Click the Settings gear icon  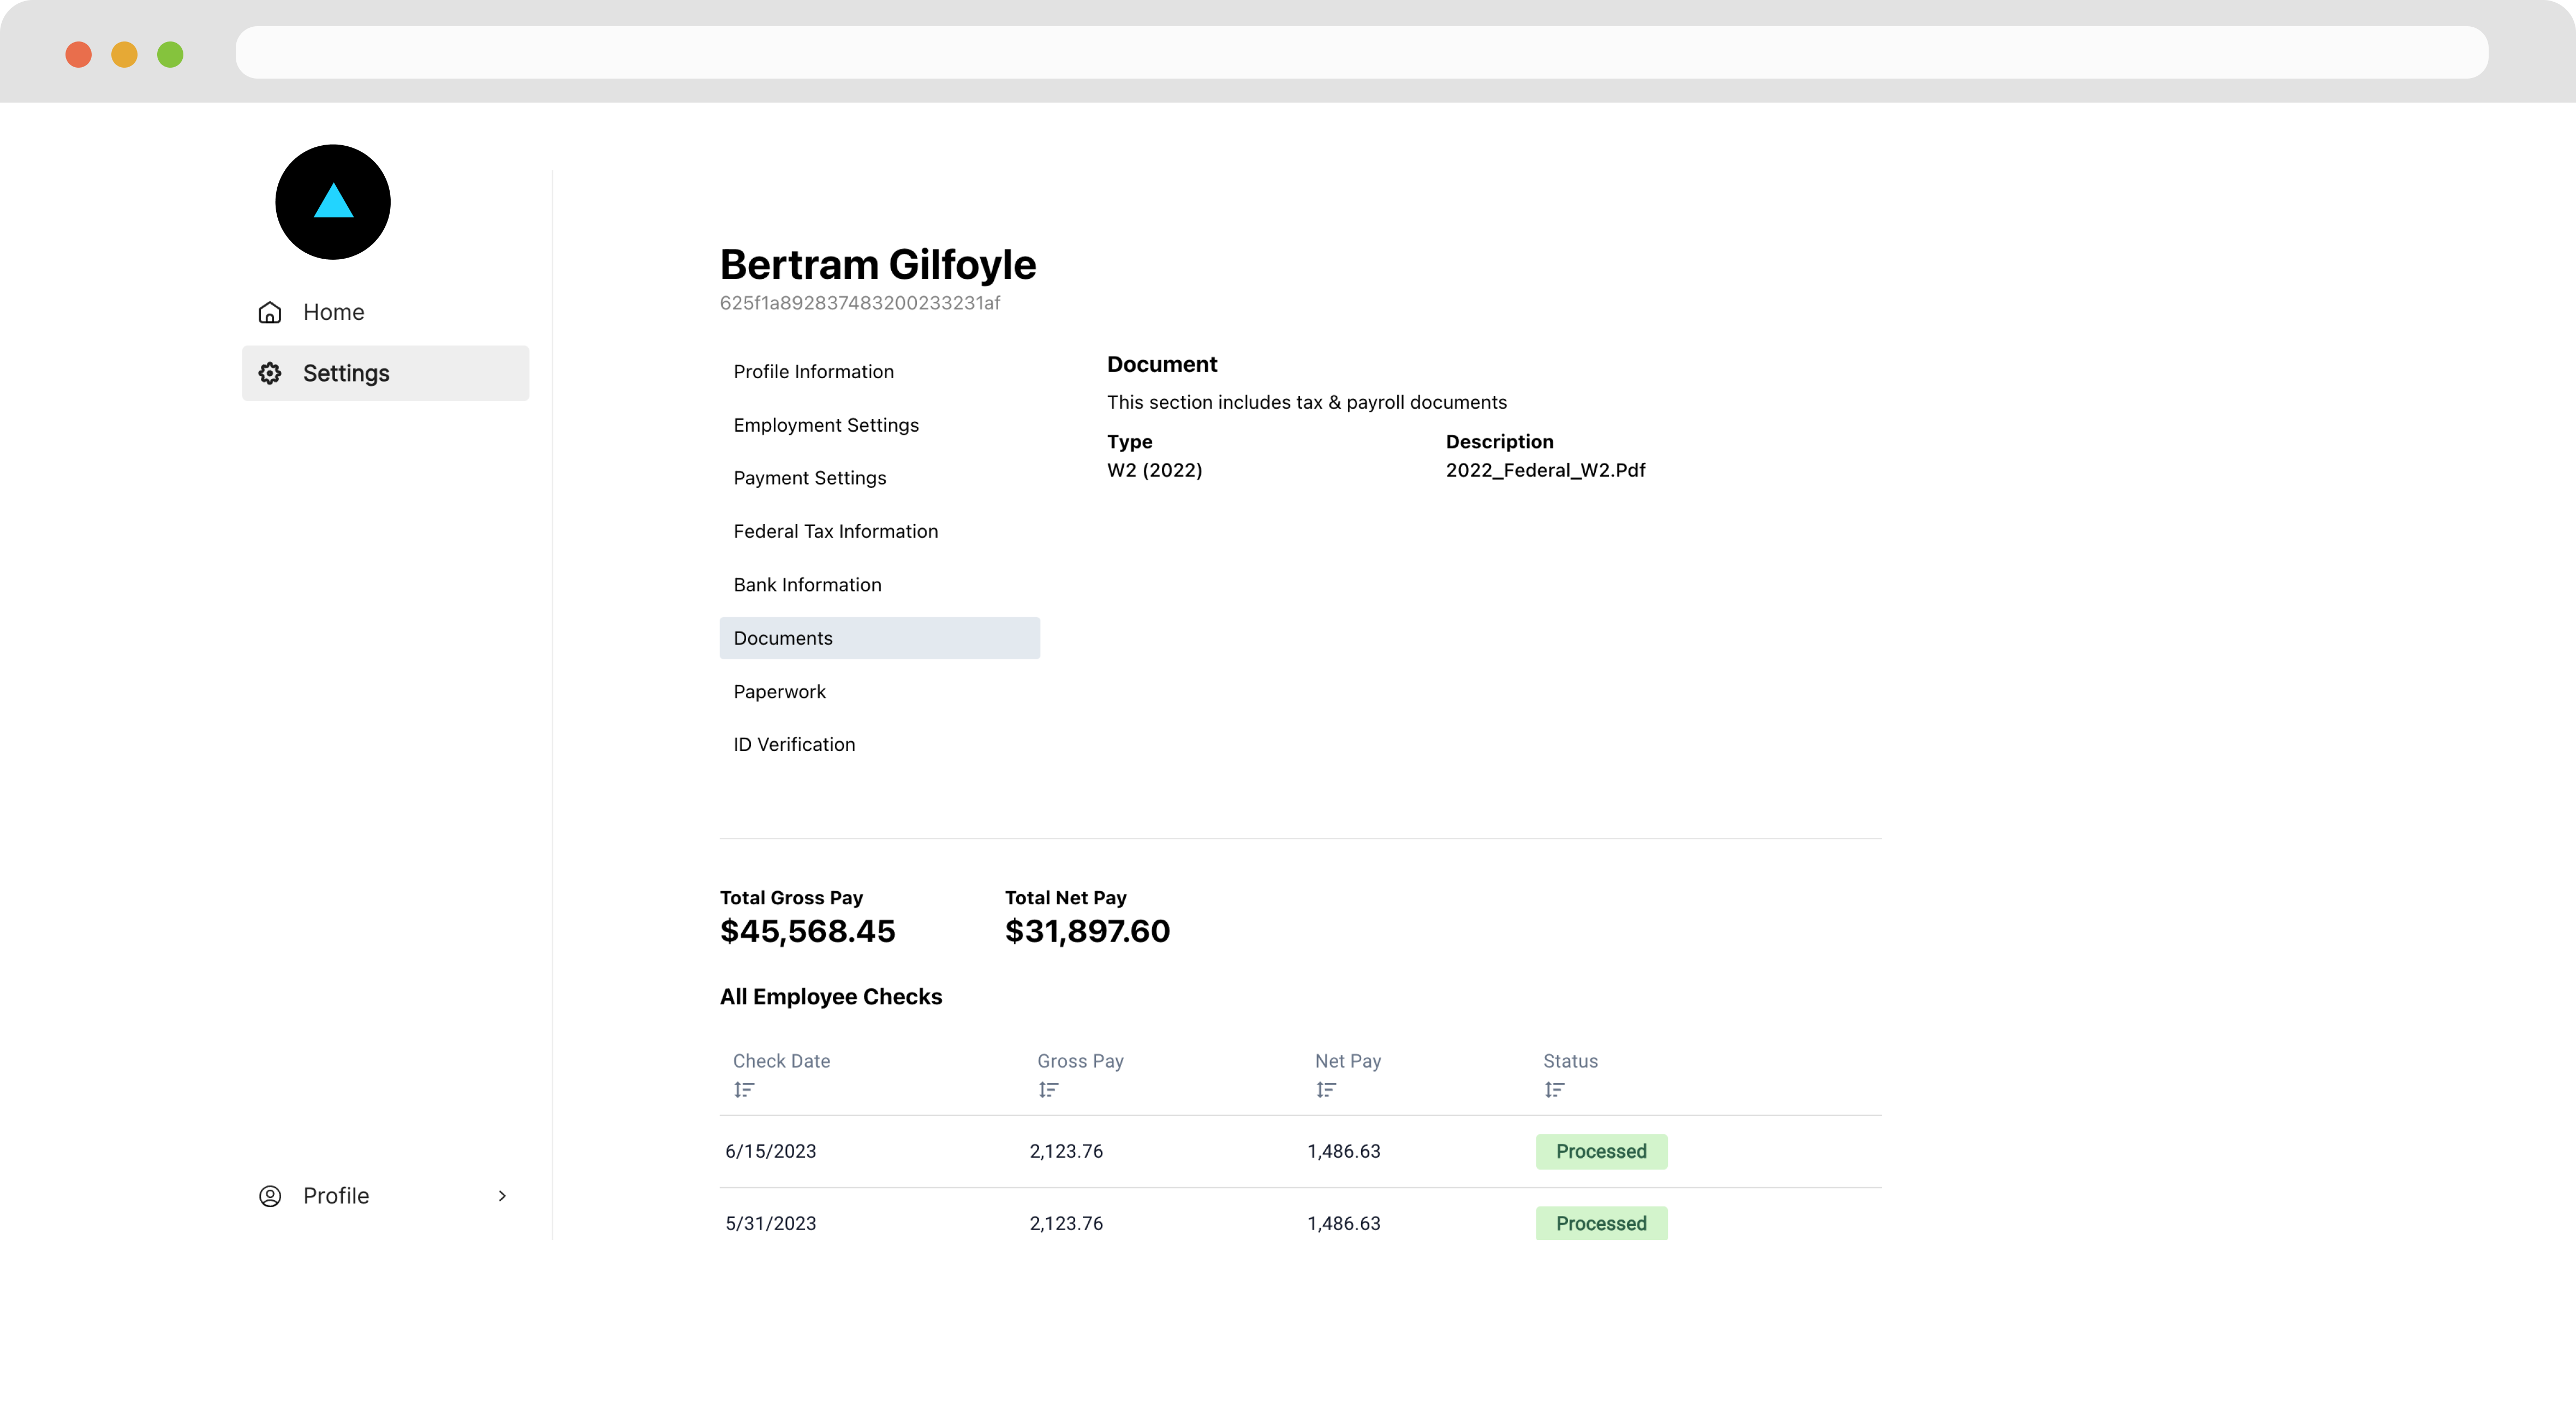click(270, 373)
